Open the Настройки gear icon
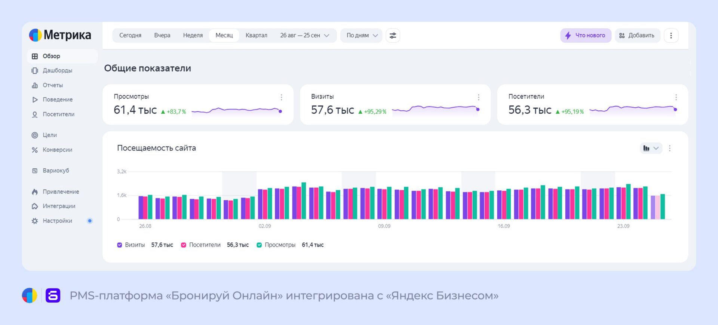This screenshot has width=718, height=325. (35, 221)
